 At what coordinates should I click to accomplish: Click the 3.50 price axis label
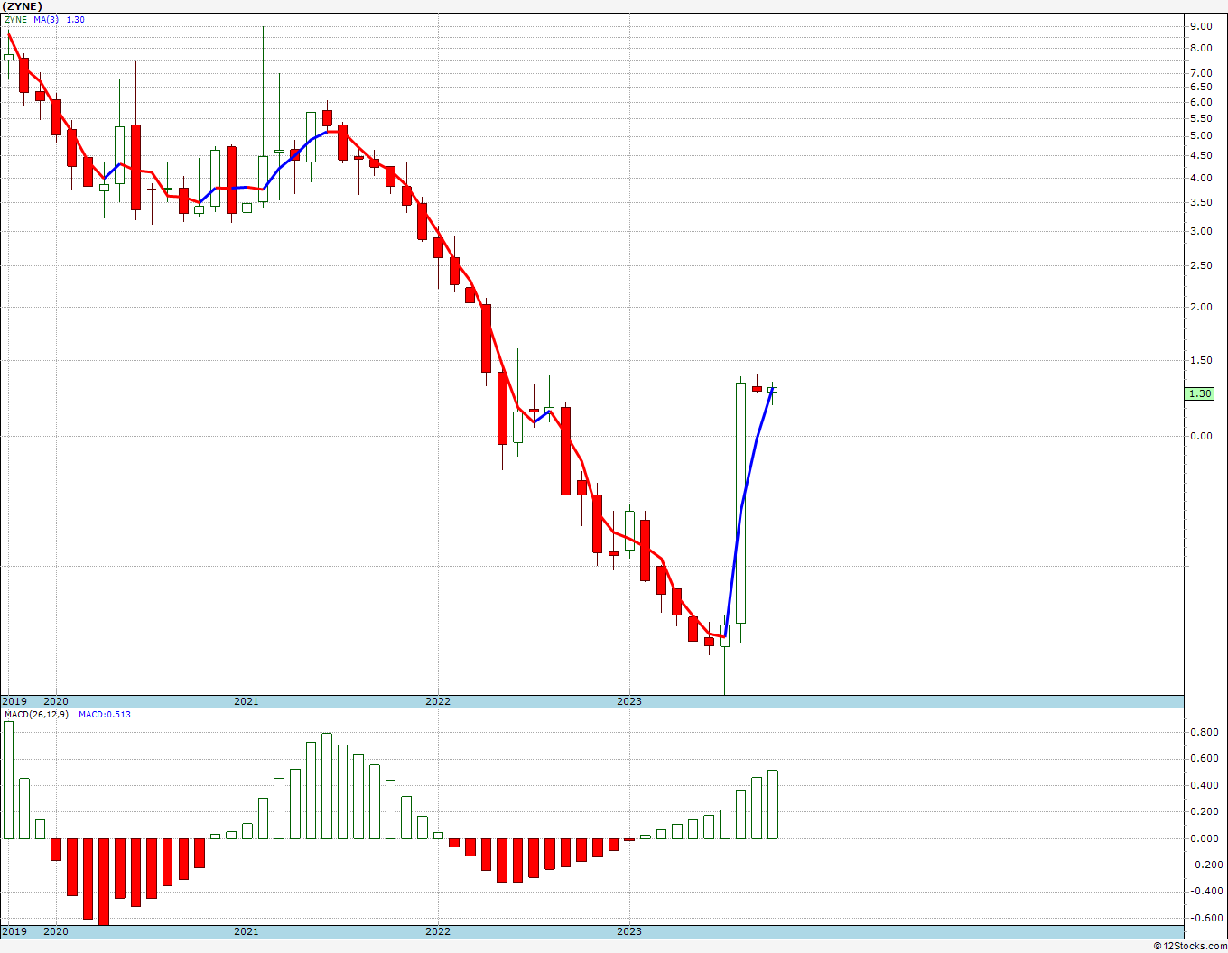point(1200,202)
